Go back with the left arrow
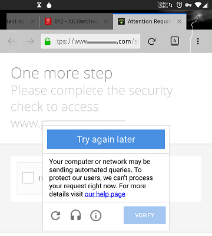The height and width of the screenshot is (236, 212). 12,41
